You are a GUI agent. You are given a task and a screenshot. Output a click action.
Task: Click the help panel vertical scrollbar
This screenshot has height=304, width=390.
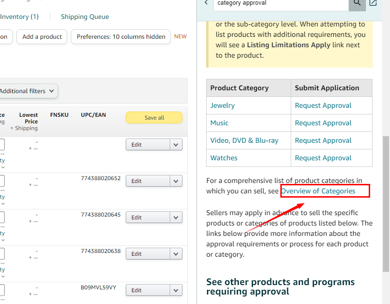tap(386, 165)
